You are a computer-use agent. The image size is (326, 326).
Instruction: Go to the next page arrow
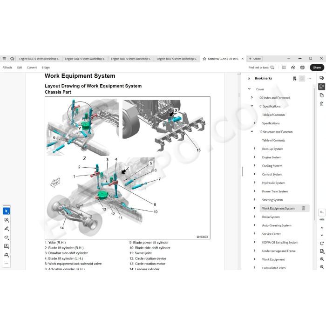click(x=322, y=235)
